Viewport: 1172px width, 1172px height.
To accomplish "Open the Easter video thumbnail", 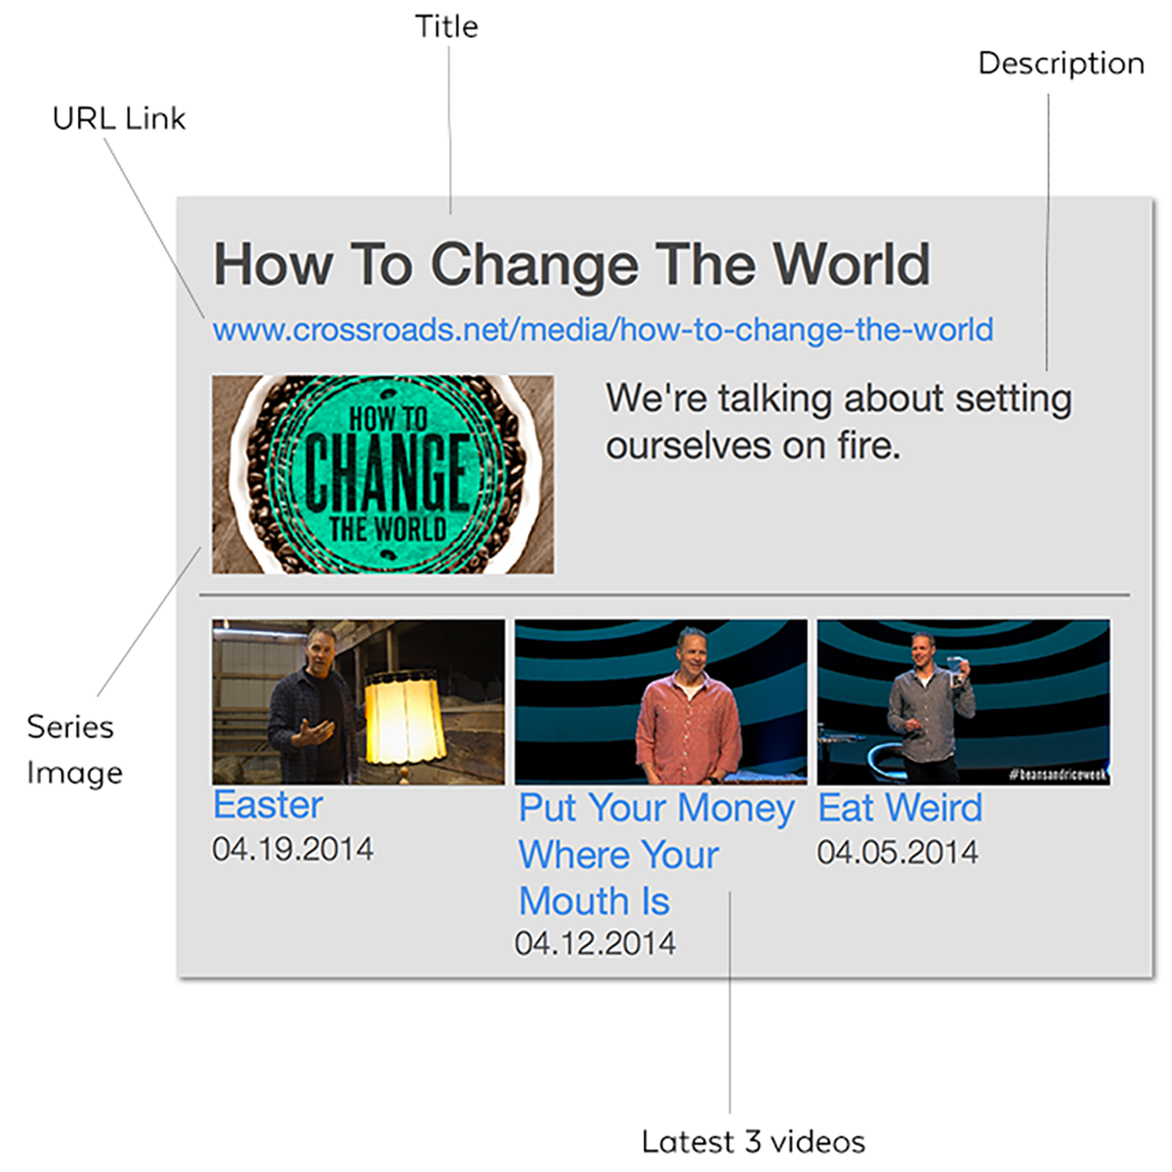I will [x=358, y=701].
